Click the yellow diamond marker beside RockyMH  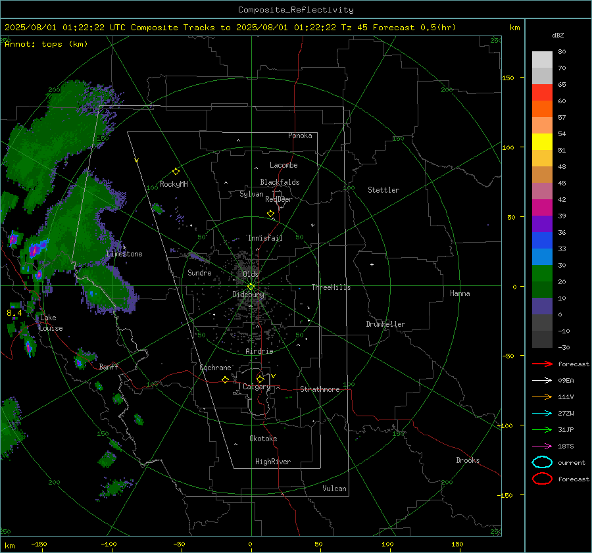point(176,172)
